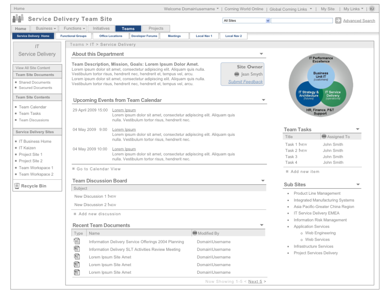Click Service Delivery Home tab

tap(33, 36)
